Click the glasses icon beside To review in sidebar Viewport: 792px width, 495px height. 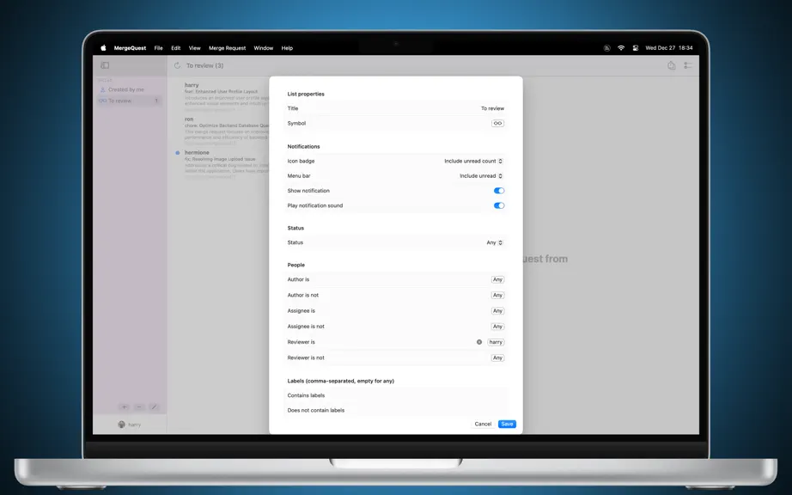click(x=102, y=101)
